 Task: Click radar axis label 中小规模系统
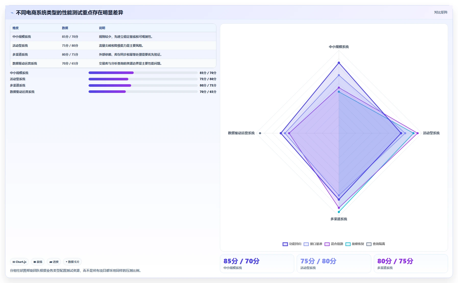tap(339, 47)
